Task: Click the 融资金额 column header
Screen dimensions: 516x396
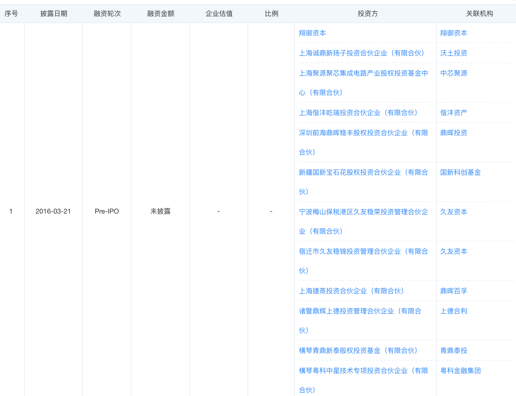Action: tap(160, 14)
